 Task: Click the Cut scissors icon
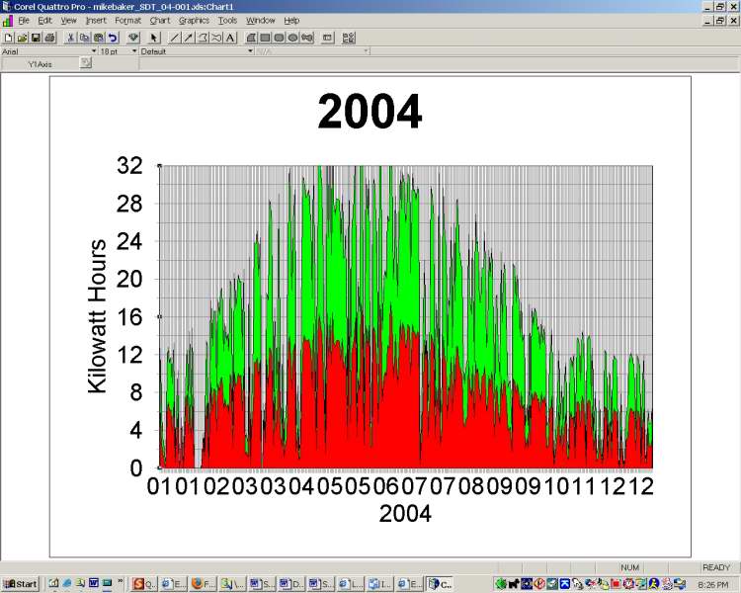(x=71, y=38)
